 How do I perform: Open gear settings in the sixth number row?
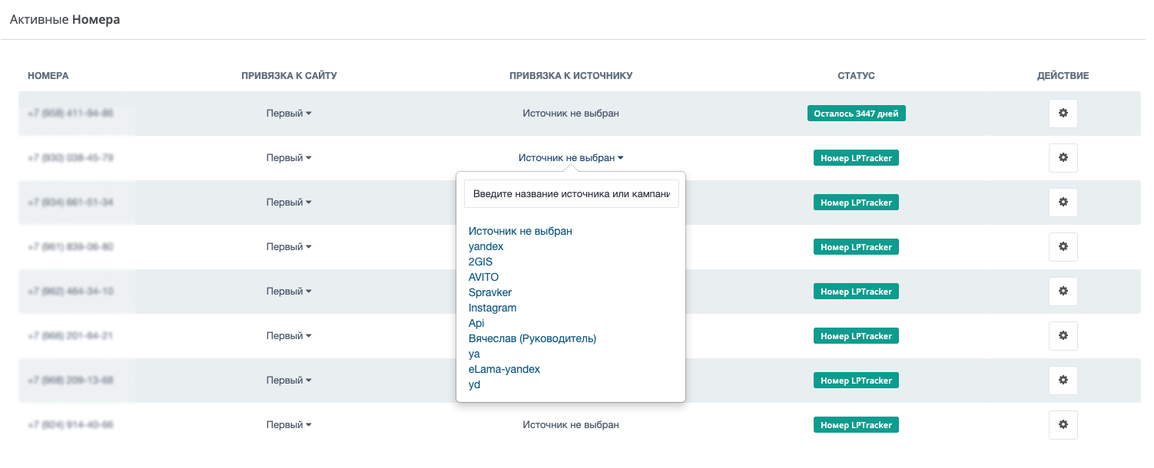tap(1063, 336)
